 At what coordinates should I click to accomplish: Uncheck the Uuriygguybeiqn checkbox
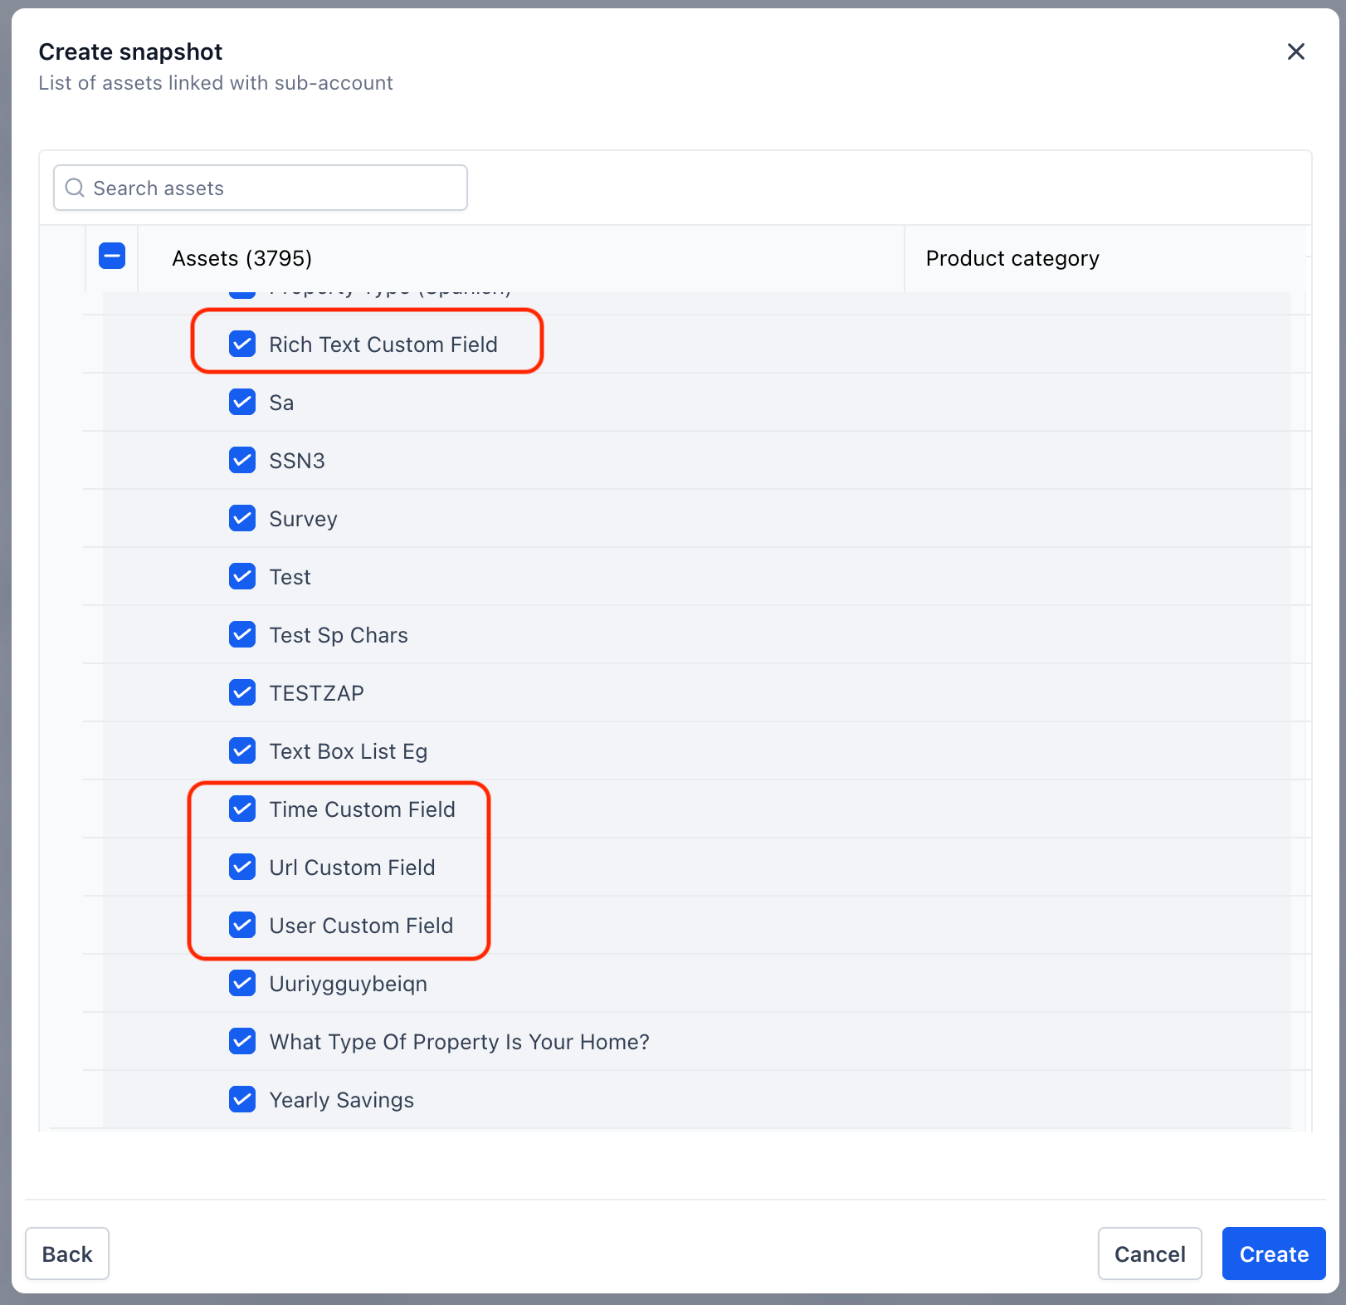click(x=242, y=983)
